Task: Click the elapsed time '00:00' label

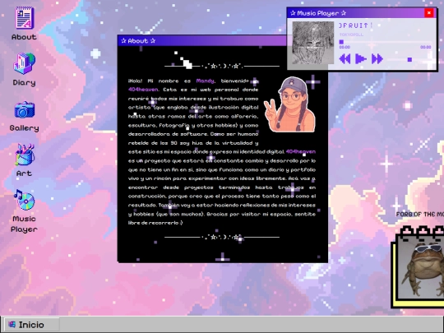Action: (x=345, y=48)
